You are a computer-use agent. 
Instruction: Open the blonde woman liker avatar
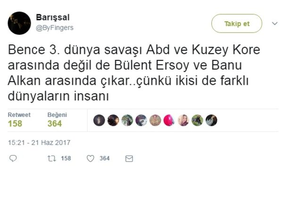pos(183,120)
